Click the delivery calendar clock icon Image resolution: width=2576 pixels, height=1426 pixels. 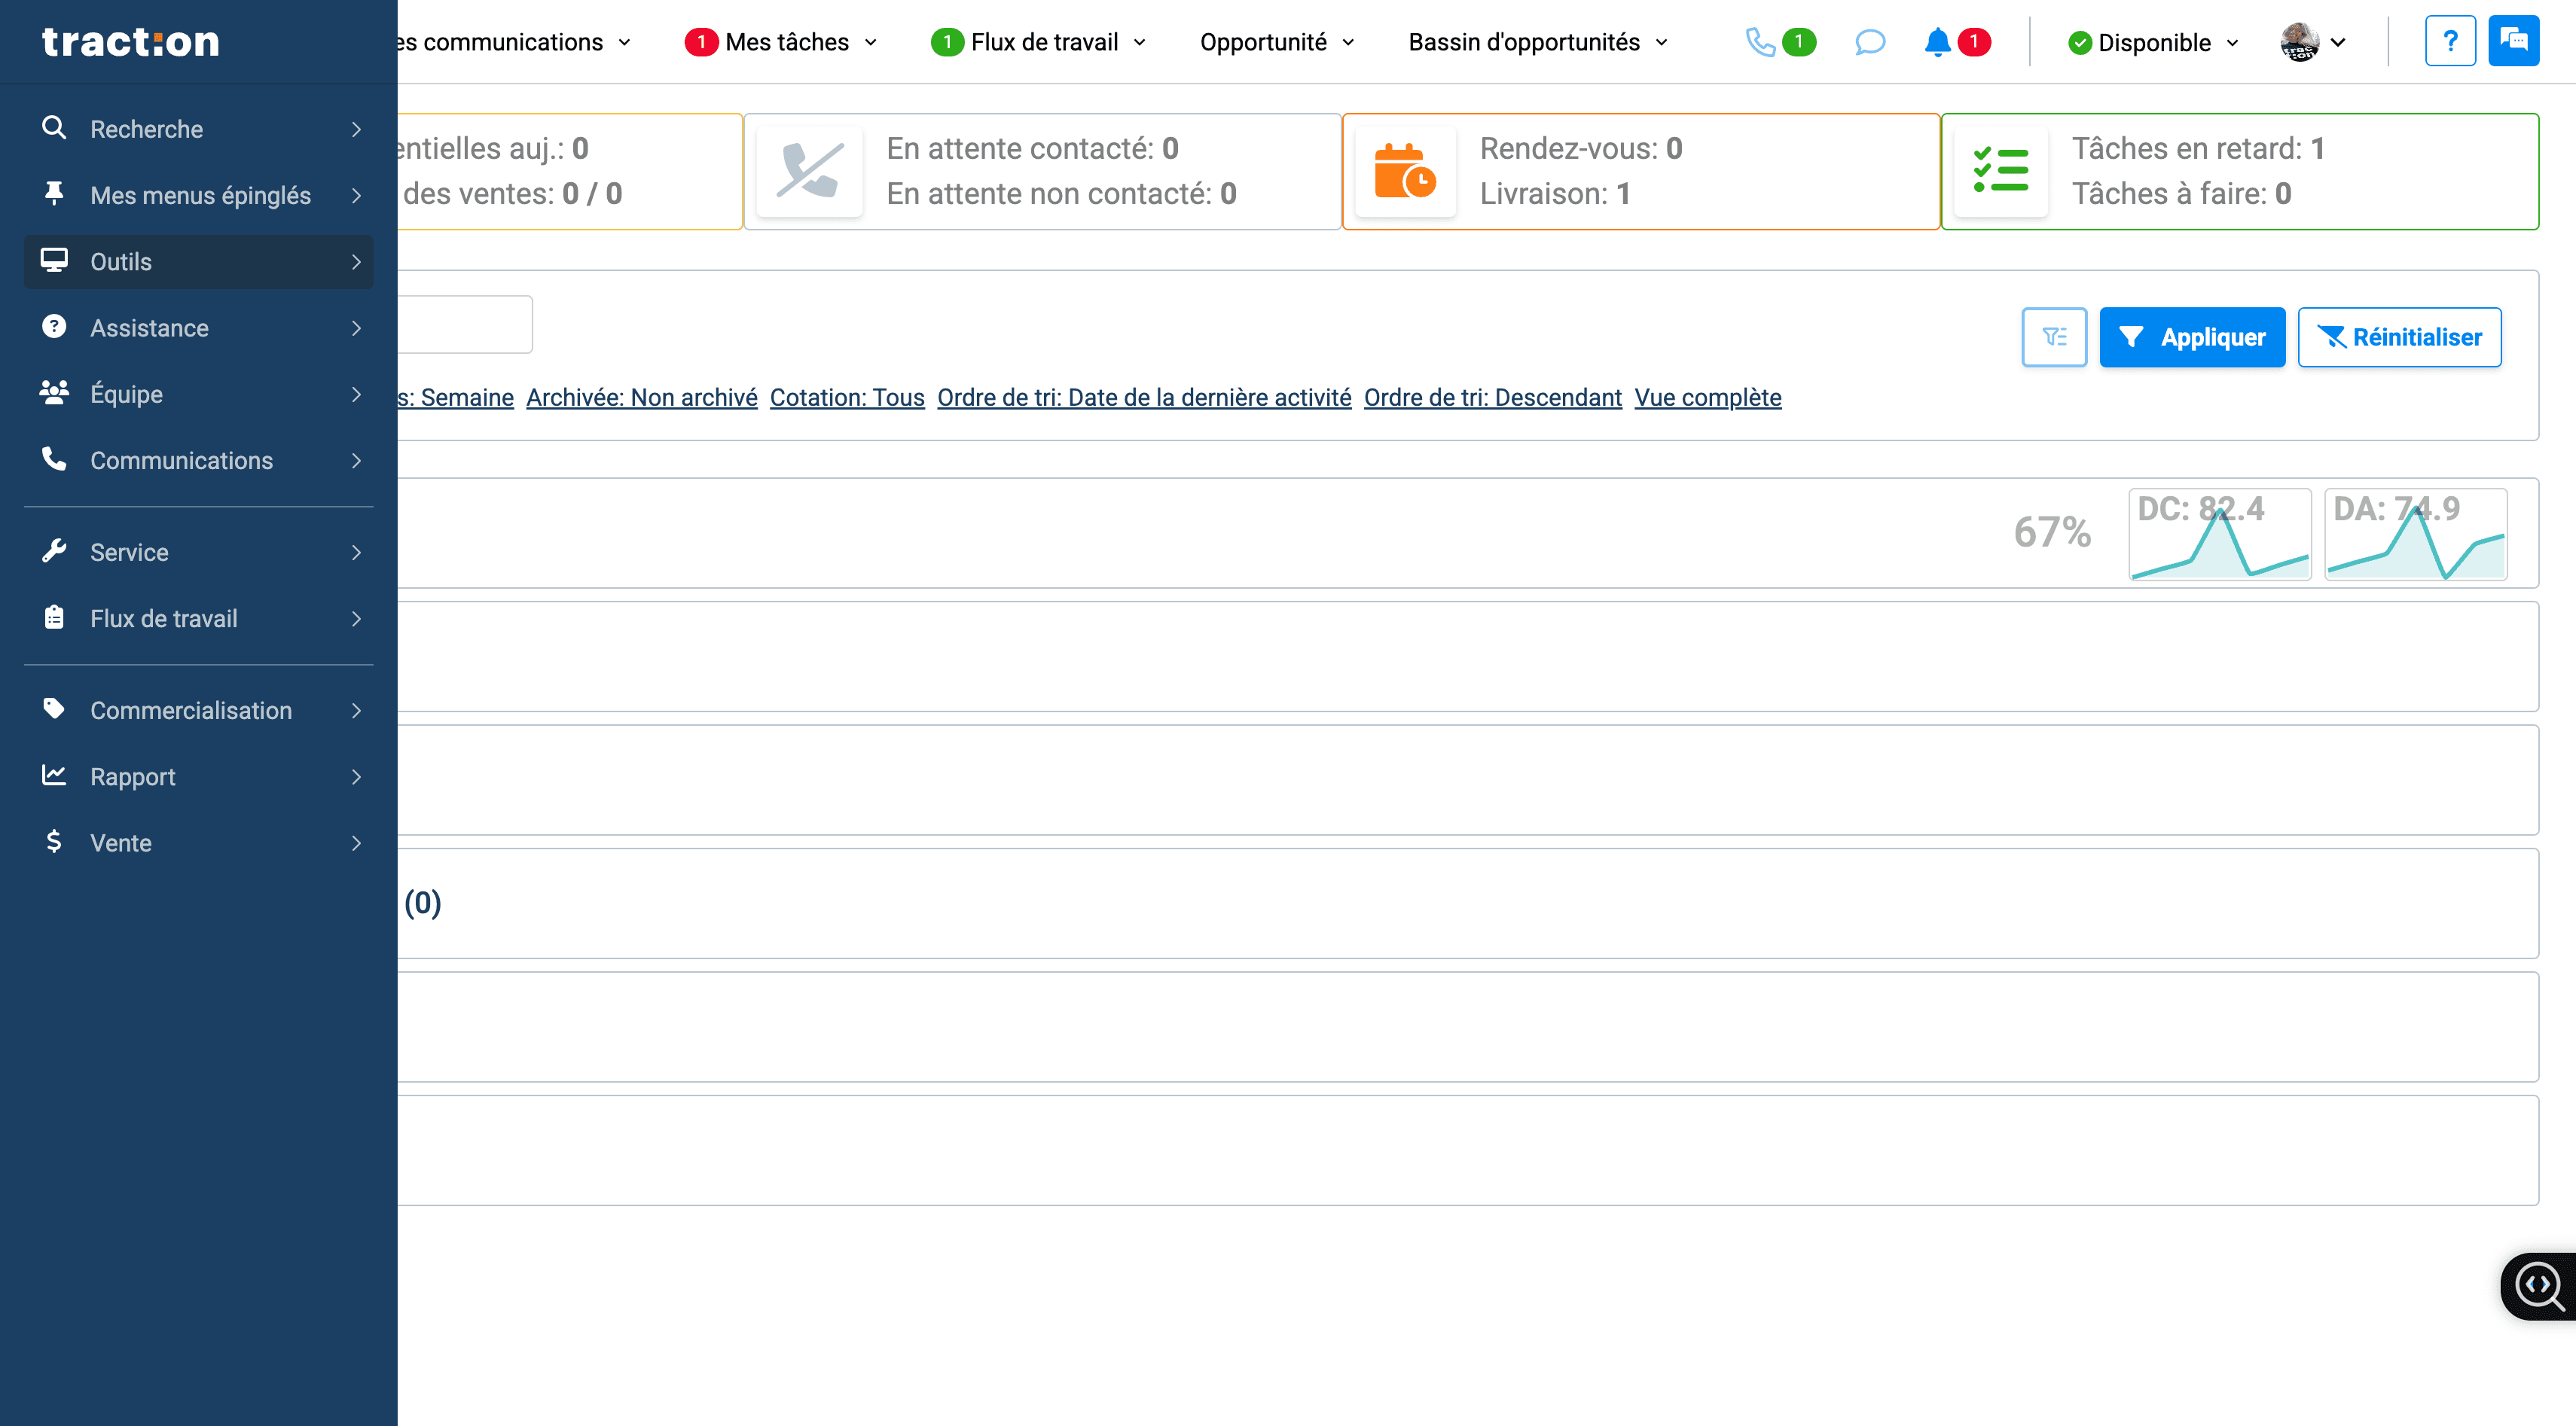tap(1405, 171)
